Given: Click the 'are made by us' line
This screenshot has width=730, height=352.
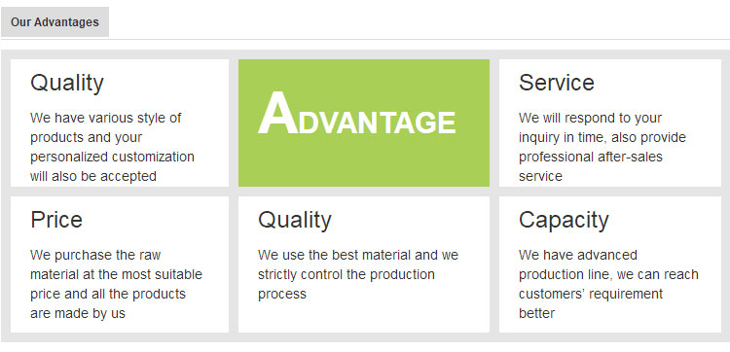Looking at the screenshot, I should pyautogui.click(x=78, y=313).
